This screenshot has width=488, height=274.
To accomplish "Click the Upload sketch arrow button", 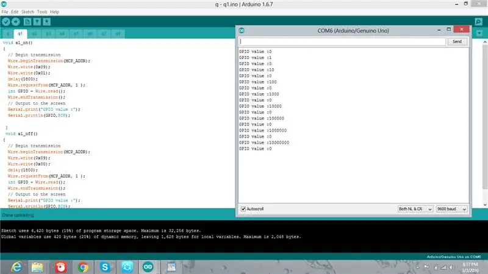I will [16, 22].
